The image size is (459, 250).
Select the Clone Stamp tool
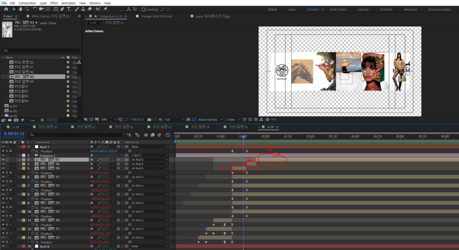click(83, 10)
